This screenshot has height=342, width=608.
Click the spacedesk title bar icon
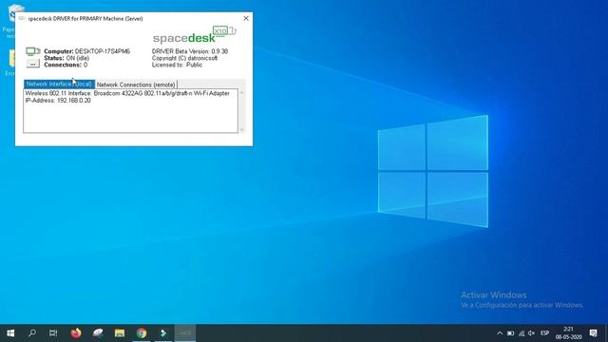[22, 18]
